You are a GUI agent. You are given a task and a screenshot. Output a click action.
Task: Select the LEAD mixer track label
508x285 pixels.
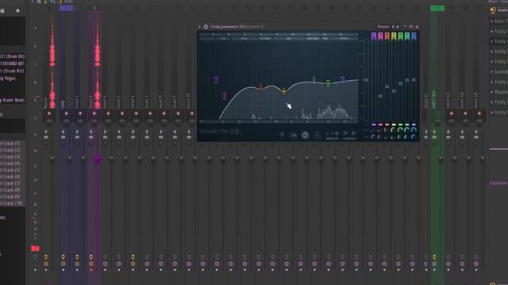pyautogui.click(x=63, y=104)
